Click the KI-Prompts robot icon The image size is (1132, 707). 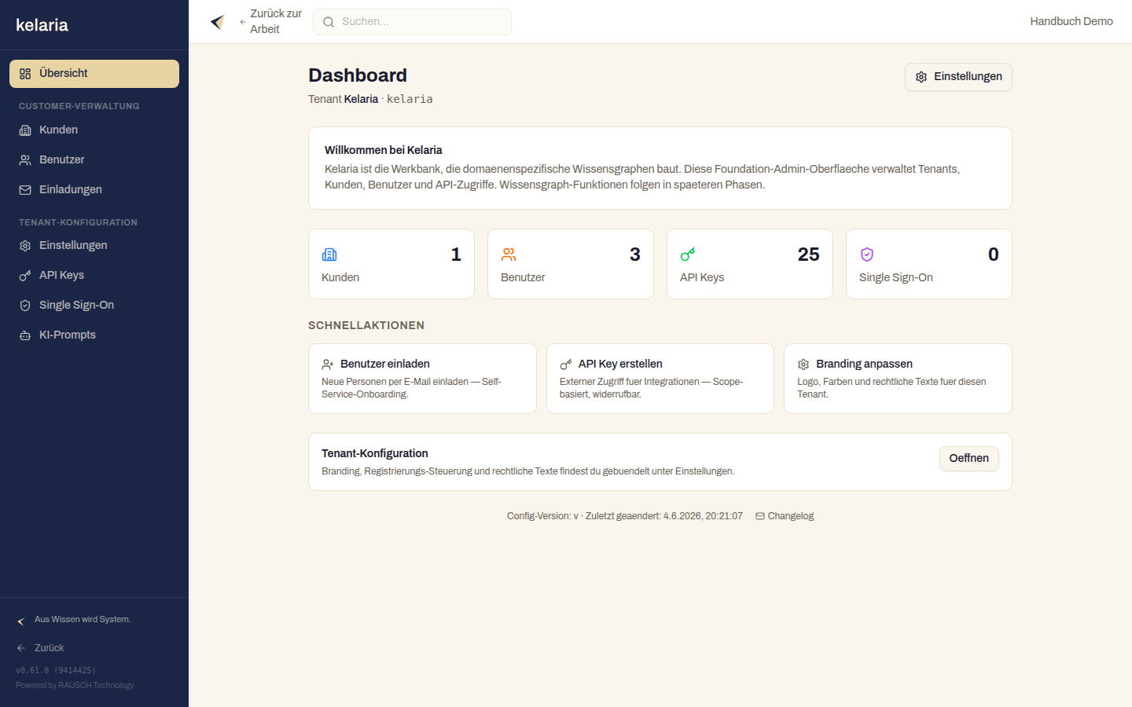click(25, 335)
